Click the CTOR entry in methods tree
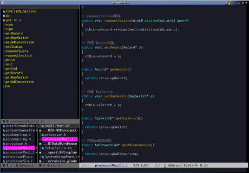The width and height of the screenshot is (249, 173). click(7, 86)
